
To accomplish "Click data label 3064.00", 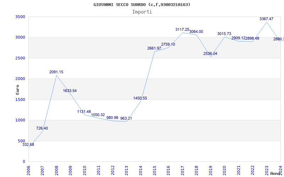I will (x=196, y=32).
